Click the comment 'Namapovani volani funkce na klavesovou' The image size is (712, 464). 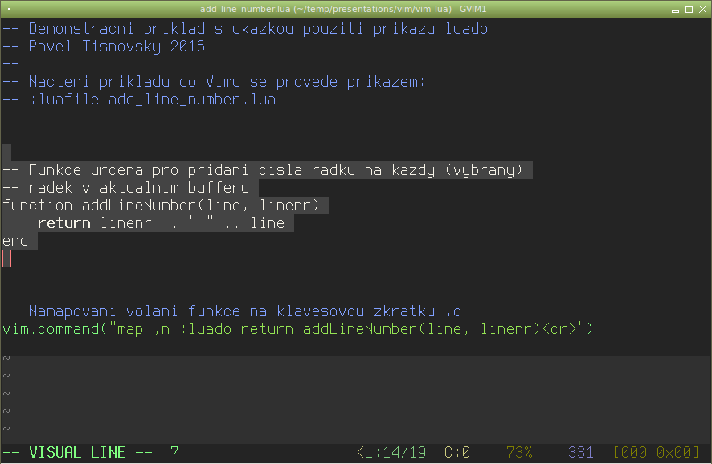[x=231, y=312]
